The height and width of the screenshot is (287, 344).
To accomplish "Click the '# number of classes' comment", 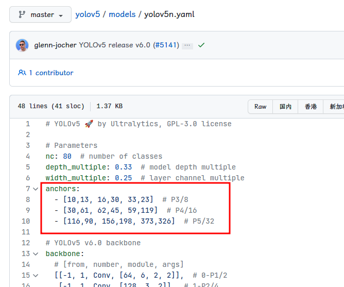I will 122,156.
